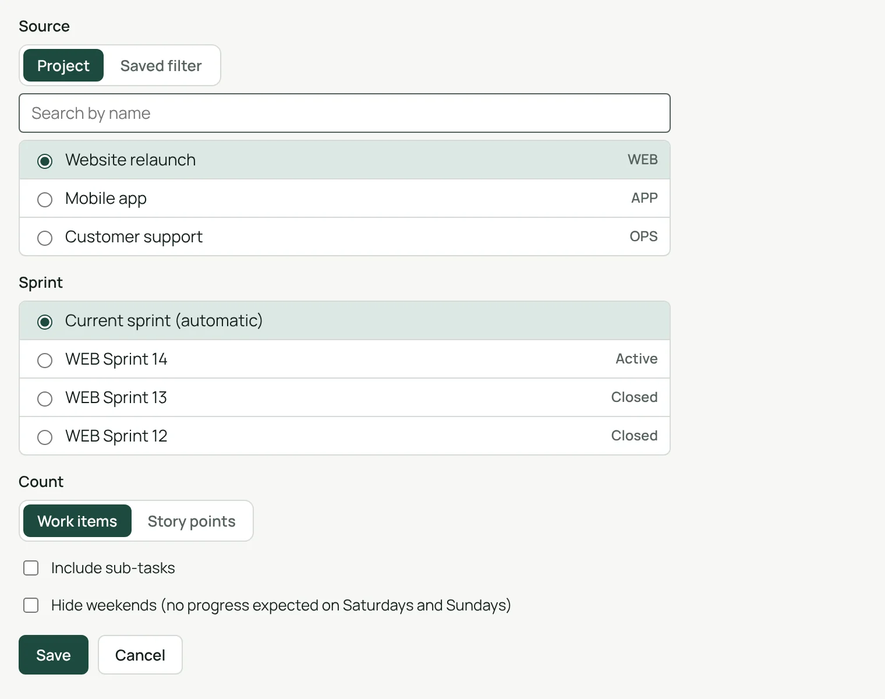885x699 pixels.
Task: Save the configuration
Action: [x=54, y=655]
